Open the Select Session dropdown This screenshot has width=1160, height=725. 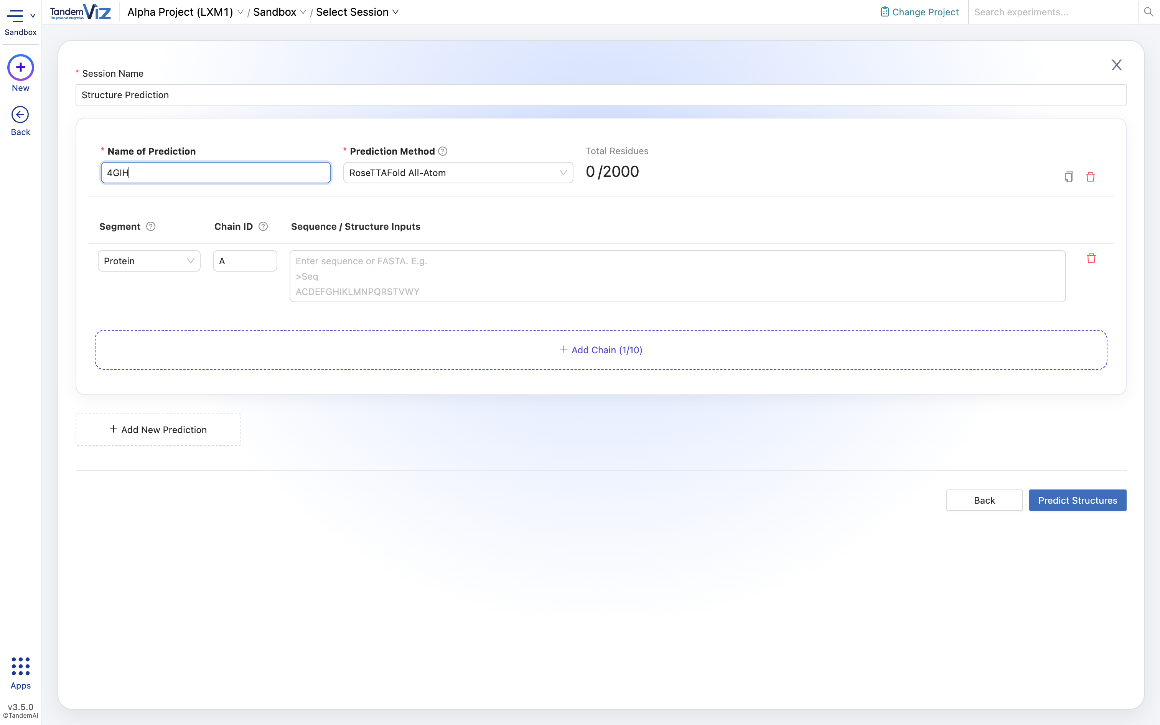click(x=357, y=12)
